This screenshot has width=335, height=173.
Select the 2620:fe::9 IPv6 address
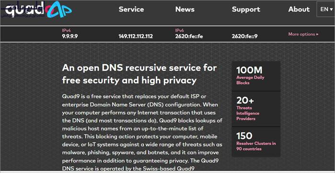click(x=244, y=36)
